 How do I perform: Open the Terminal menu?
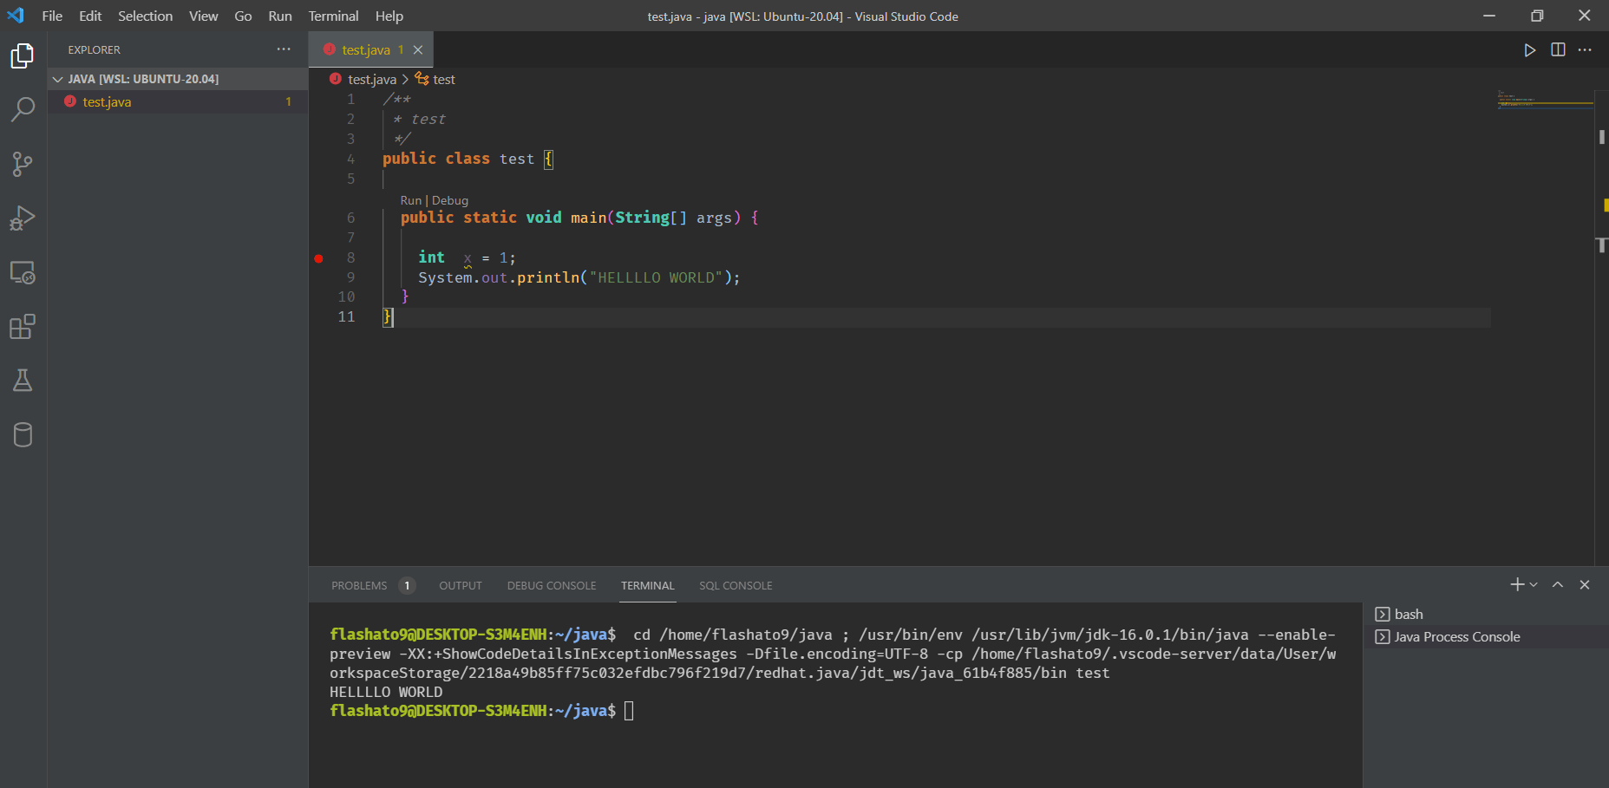333,16
